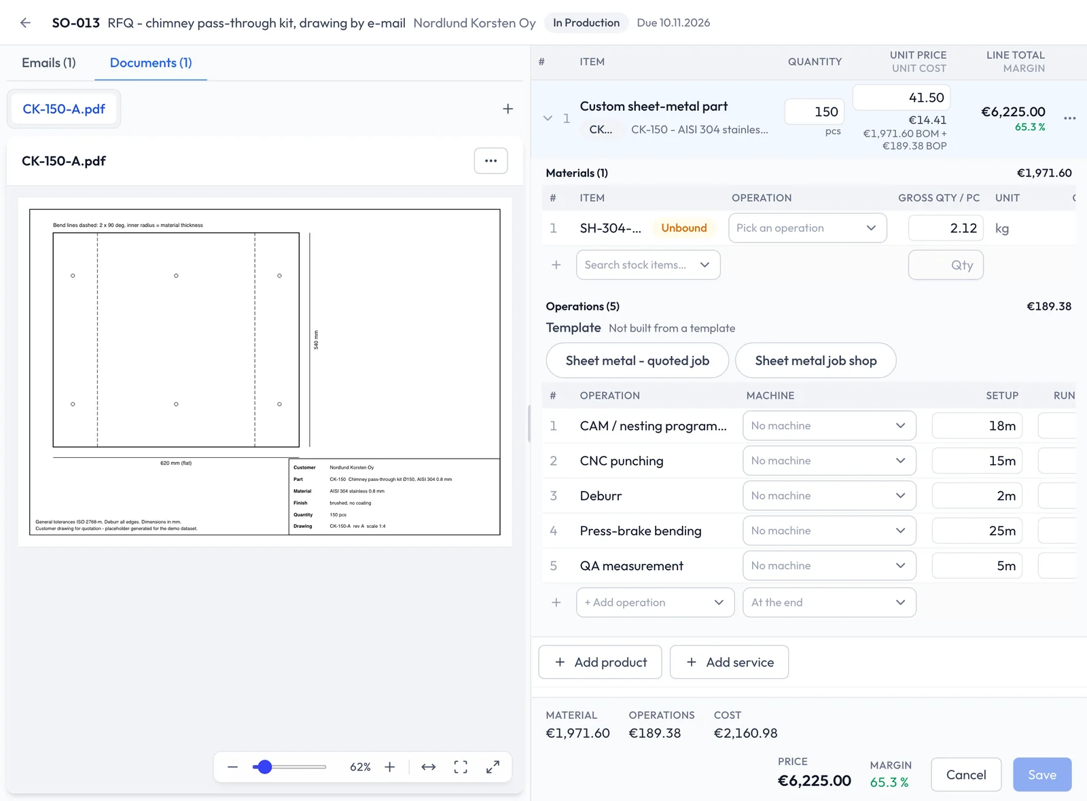Screen dimensions: 1087x801
Task: Fit drawing to width
Action: (428, 767)
